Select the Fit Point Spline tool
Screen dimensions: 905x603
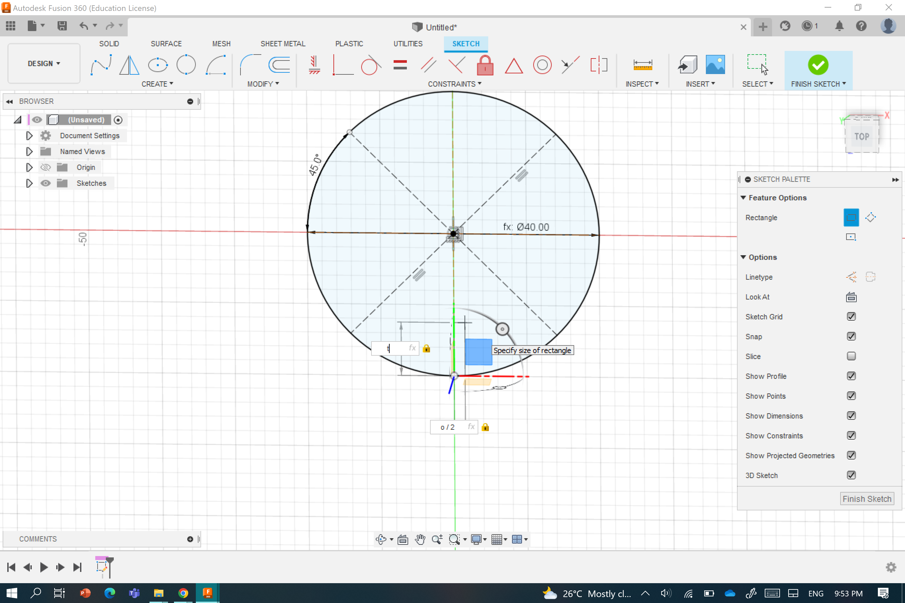(101, 64)
